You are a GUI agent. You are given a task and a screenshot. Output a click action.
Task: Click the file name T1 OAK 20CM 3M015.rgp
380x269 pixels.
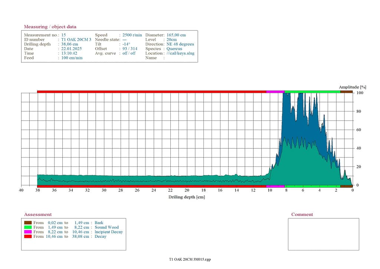pyautogui.click(x=190, y=259)
